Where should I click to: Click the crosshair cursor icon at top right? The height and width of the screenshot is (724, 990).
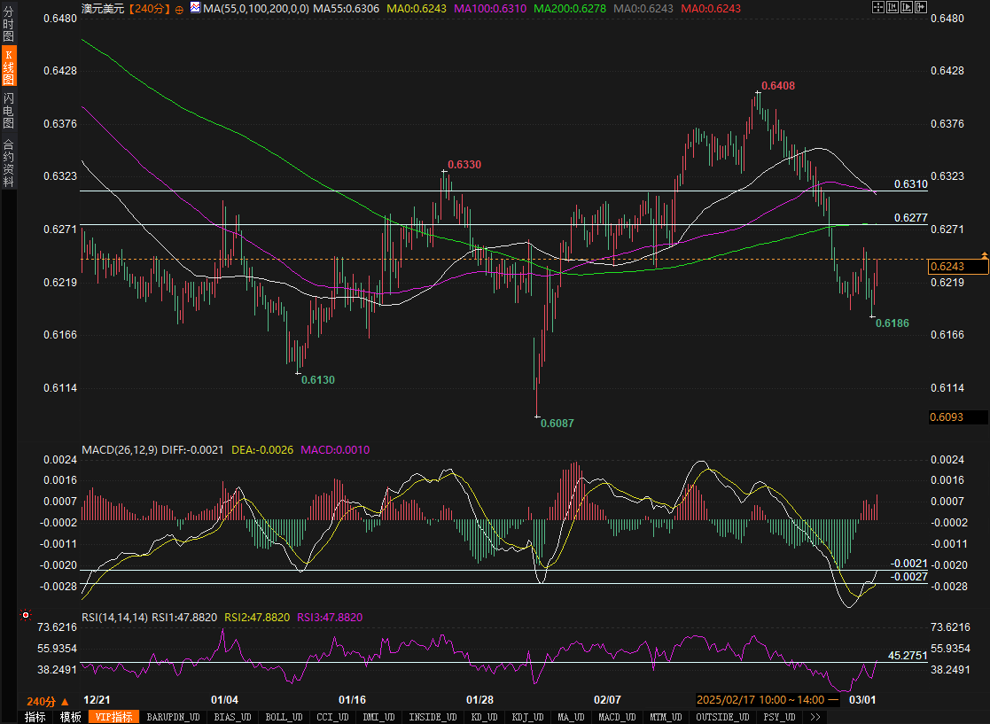(878, 9)
